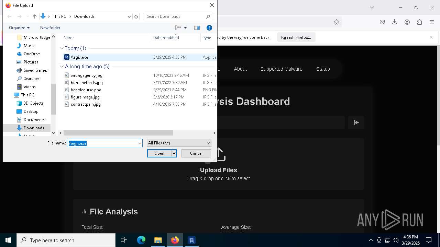
Task: Click Refresh Firefox button
Action: click(x=296, y=37)
